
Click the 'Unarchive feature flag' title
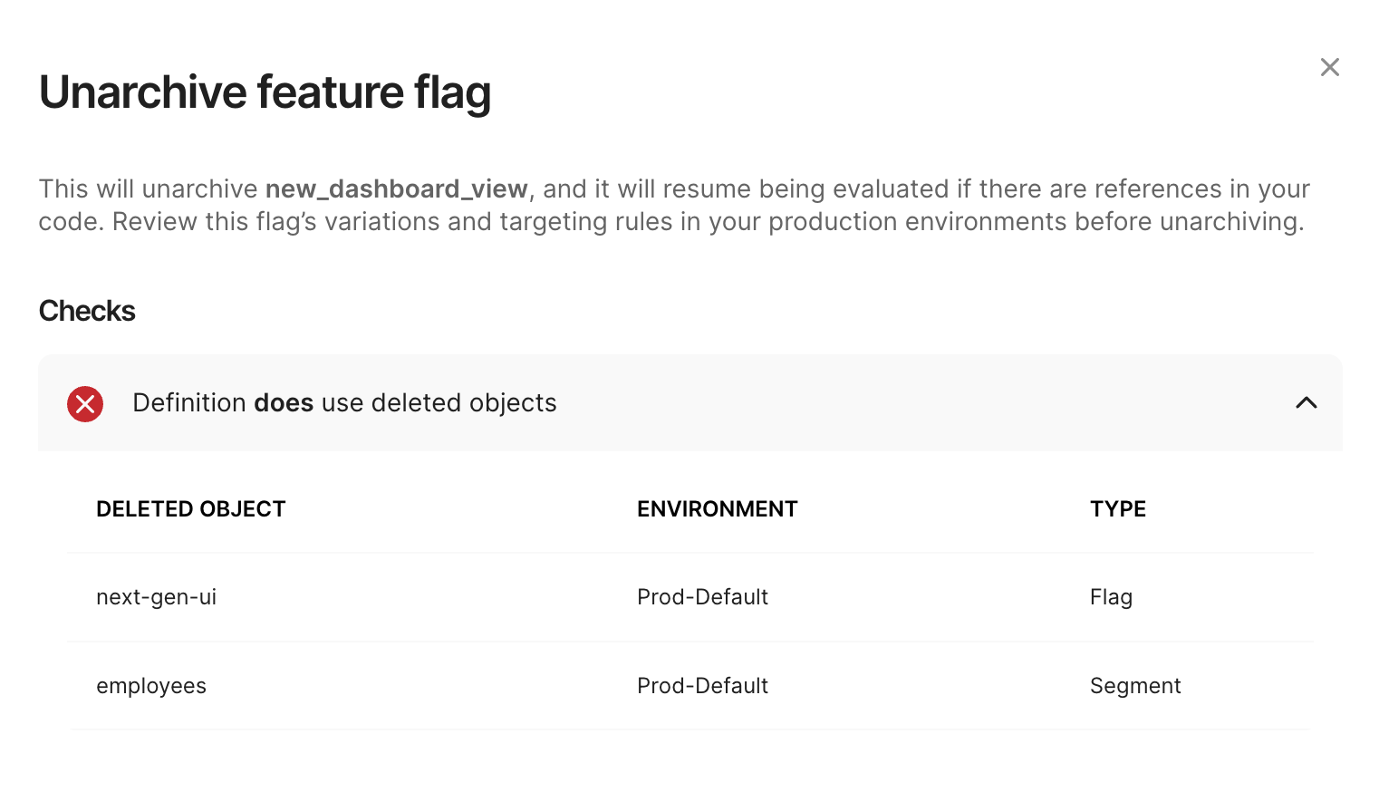pos(265,92)
